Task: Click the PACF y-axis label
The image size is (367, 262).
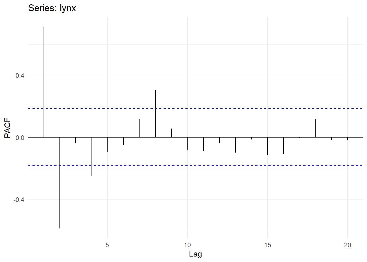Action: (x=7, y=128)
